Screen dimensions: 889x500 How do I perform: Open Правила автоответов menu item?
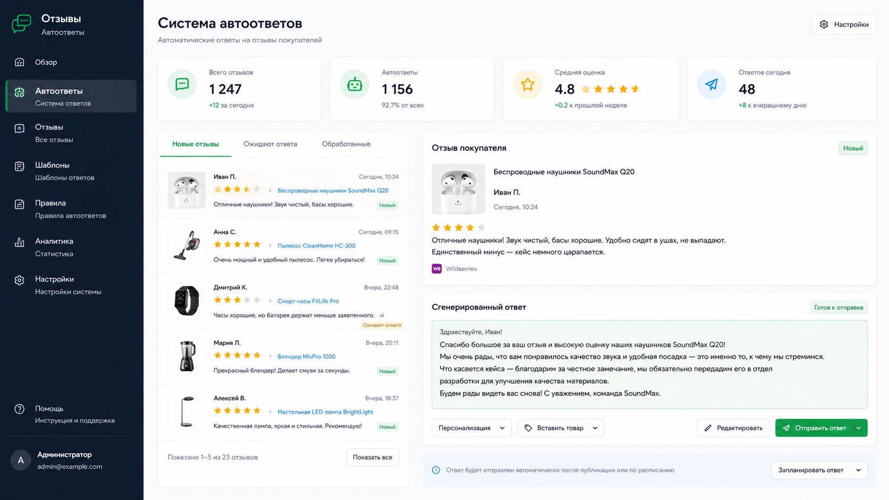tap(71, 209)
